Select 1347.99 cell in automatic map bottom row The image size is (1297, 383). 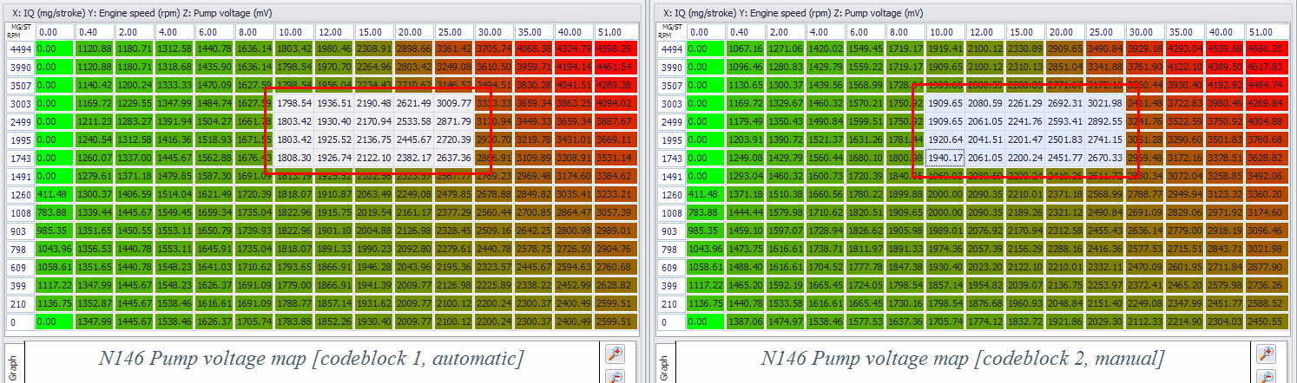(94, 322)
